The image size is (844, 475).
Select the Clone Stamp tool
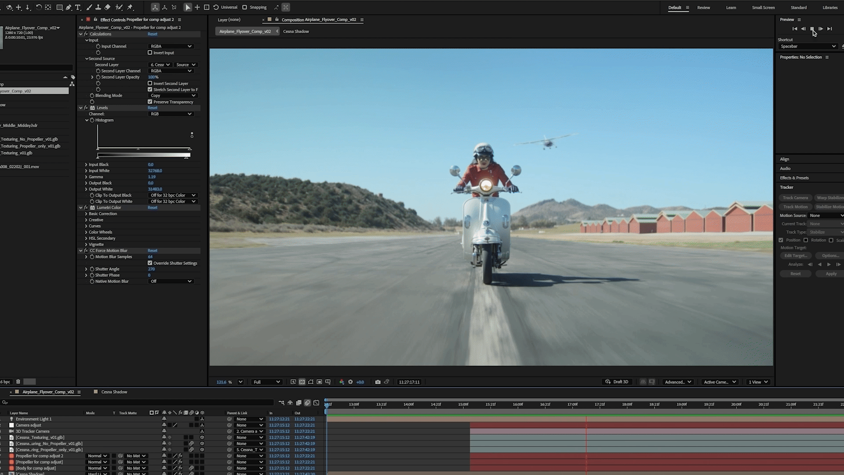pos(98,7)
